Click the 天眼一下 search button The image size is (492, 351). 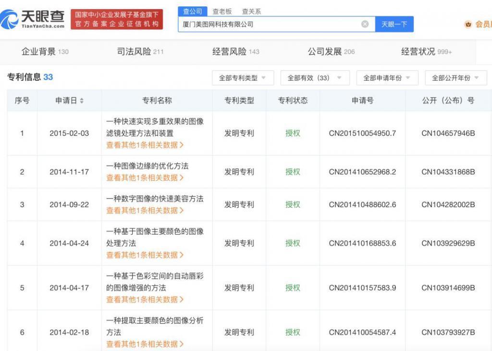pyautogui.click(x=394, y=24)
